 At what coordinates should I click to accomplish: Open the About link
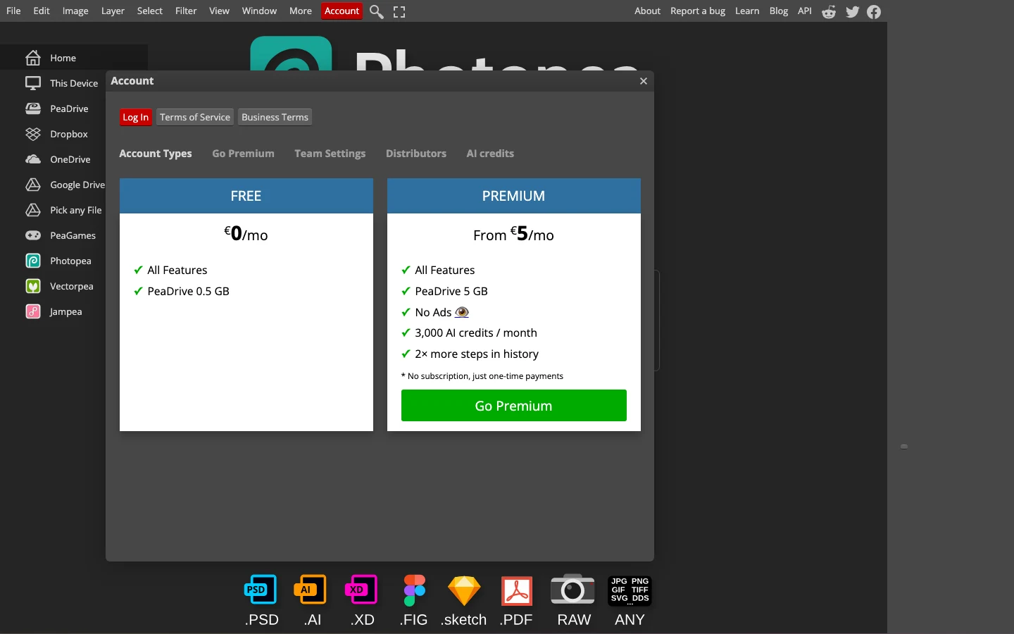647,11
